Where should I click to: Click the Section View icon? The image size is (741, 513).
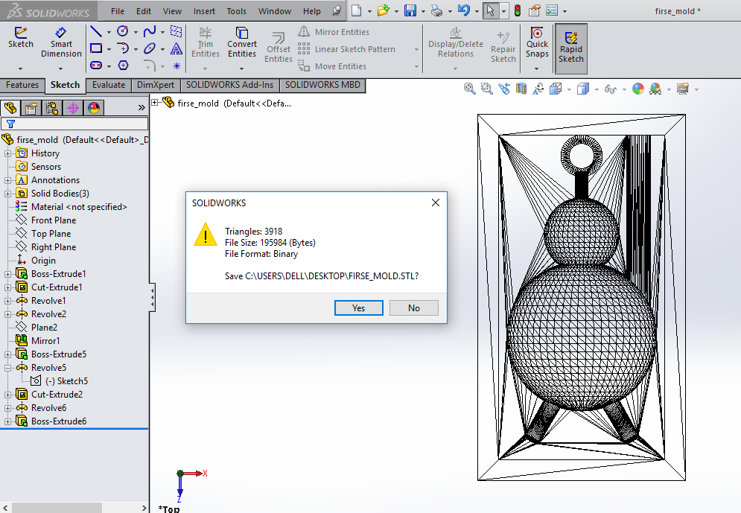coord(521,89)
